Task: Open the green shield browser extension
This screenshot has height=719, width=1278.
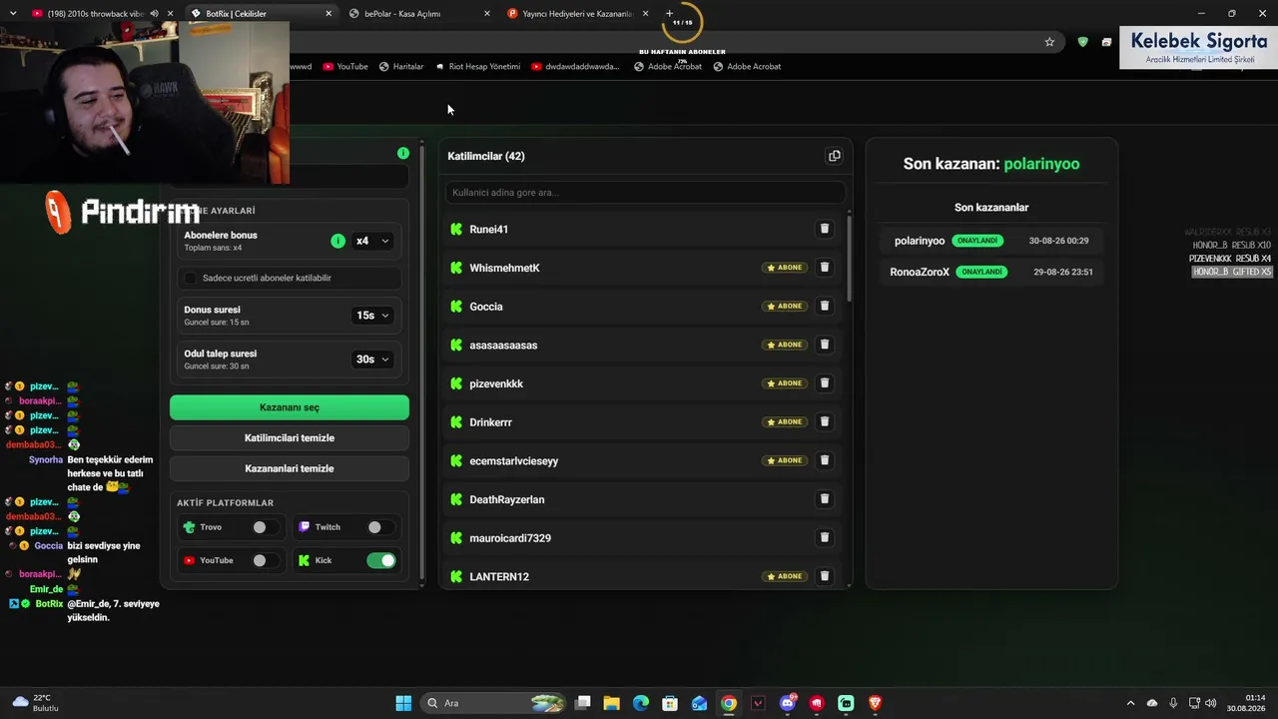Action: tap(1083, 42)
